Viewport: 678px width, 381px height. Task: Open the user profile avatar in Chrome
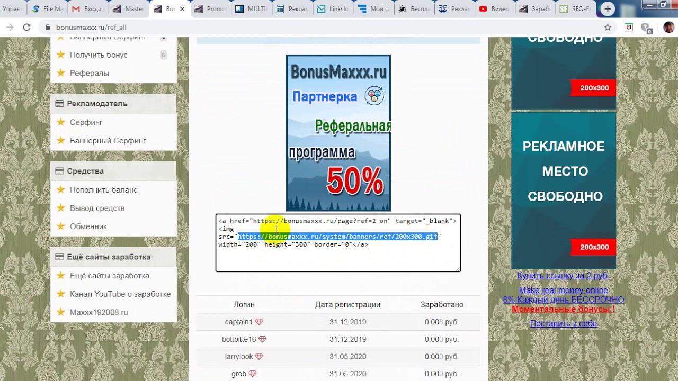tap(669, 28)
